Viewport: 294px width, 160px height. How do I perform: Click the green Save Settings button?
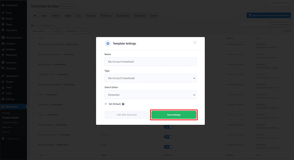[x=174, y=115]
